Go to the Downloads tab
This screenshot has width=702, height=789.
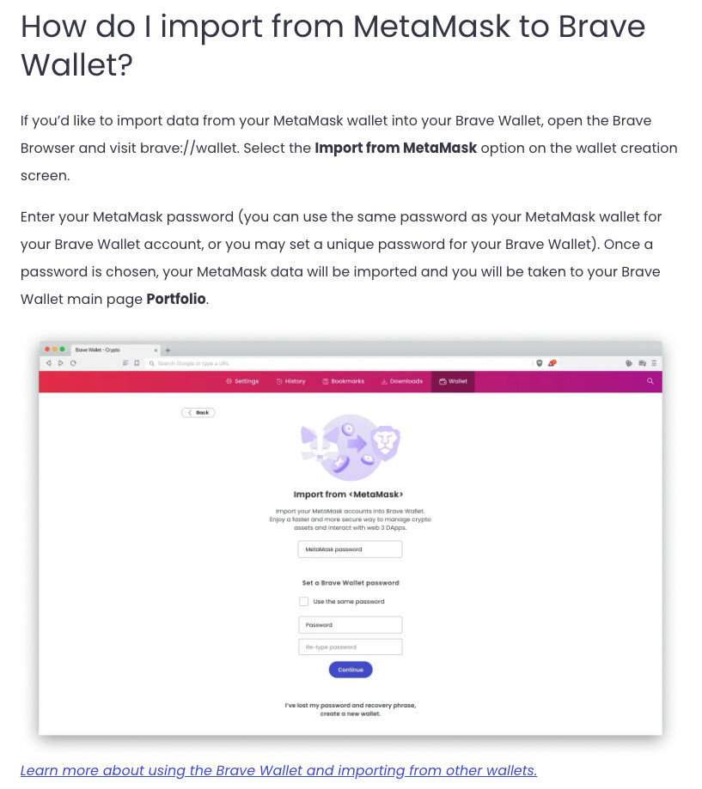pos(402,381)
